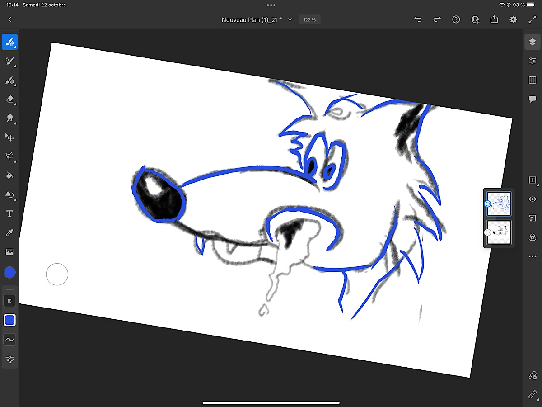
Task: Select the live brush tool
Action: (9, 61)
